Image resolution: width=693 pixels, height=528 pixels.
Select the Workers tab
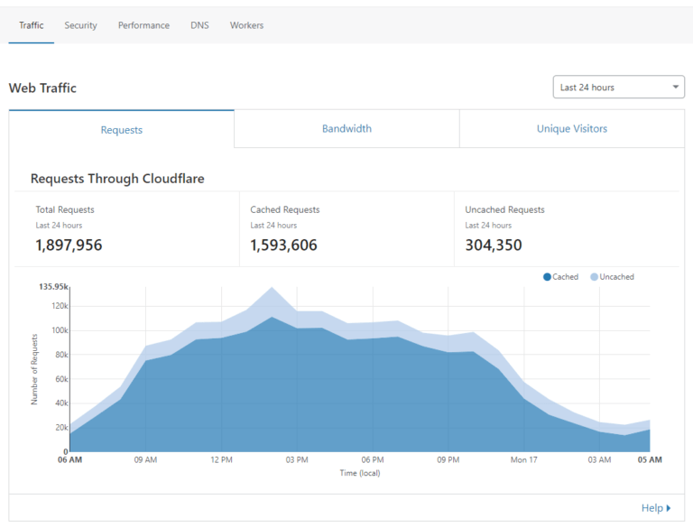246,25
